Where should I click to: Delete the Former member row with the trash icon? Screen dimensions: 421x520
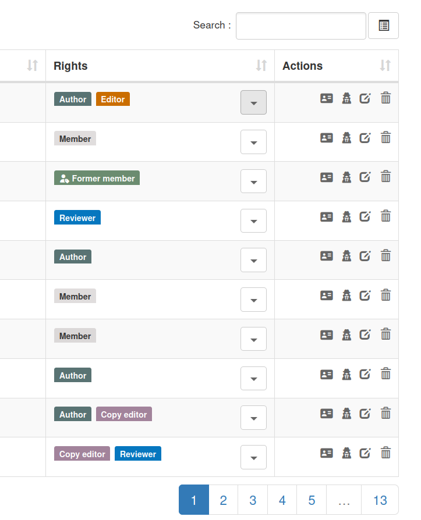[x=385, y=177]
